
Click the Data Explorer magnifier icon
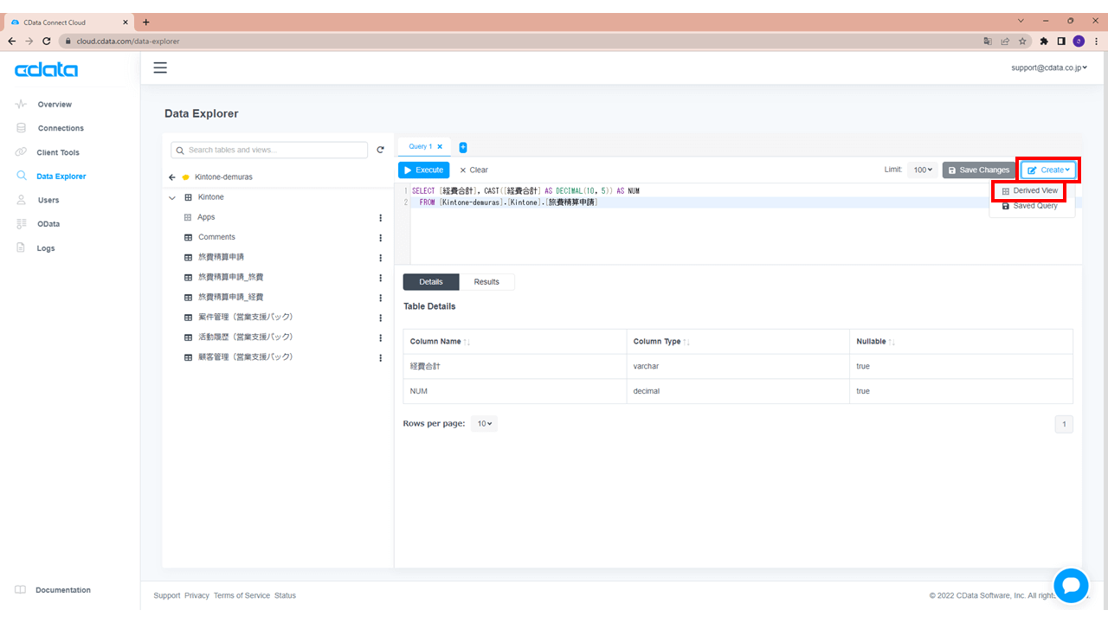point(22,176)
